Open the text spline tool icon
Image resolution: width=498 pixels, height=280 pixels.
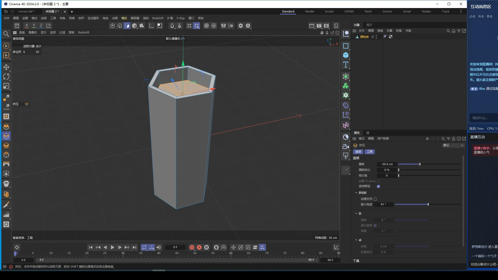tap(346, 65)
